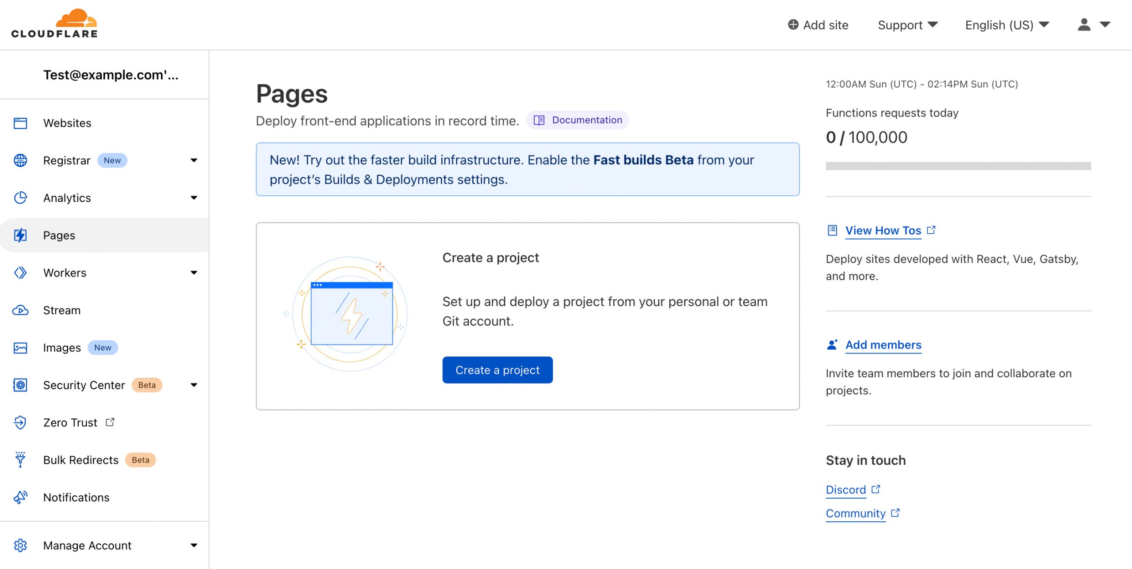Open the English (US) language dropdown

point(1007,25)
